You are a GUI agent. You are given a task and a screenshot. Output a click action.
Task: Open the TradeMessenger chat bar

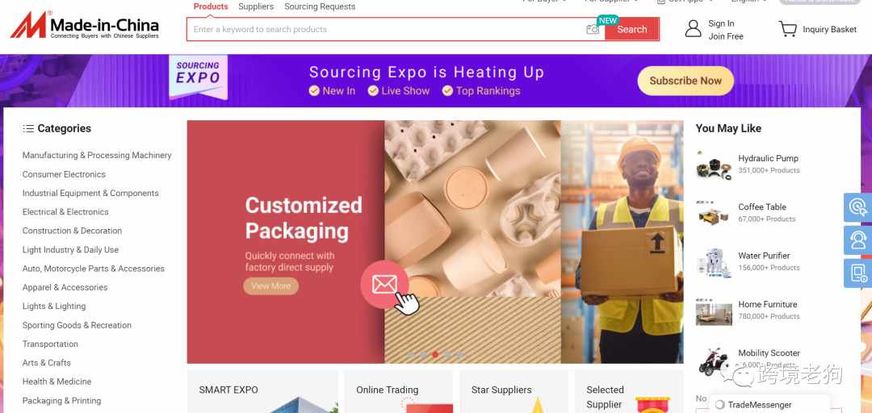pyautogui.click(x=769, y=405)
